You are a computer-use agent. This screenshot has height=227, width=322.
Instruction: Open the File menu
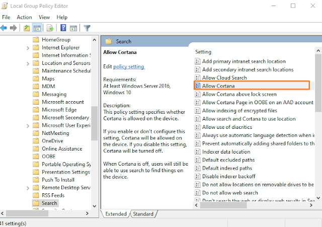[x=6, y=17]
